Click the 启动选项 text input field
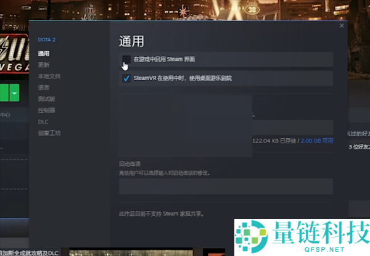The width and height of the screenshot is (370, 256). pyautogui.click(x=225, y=186)
